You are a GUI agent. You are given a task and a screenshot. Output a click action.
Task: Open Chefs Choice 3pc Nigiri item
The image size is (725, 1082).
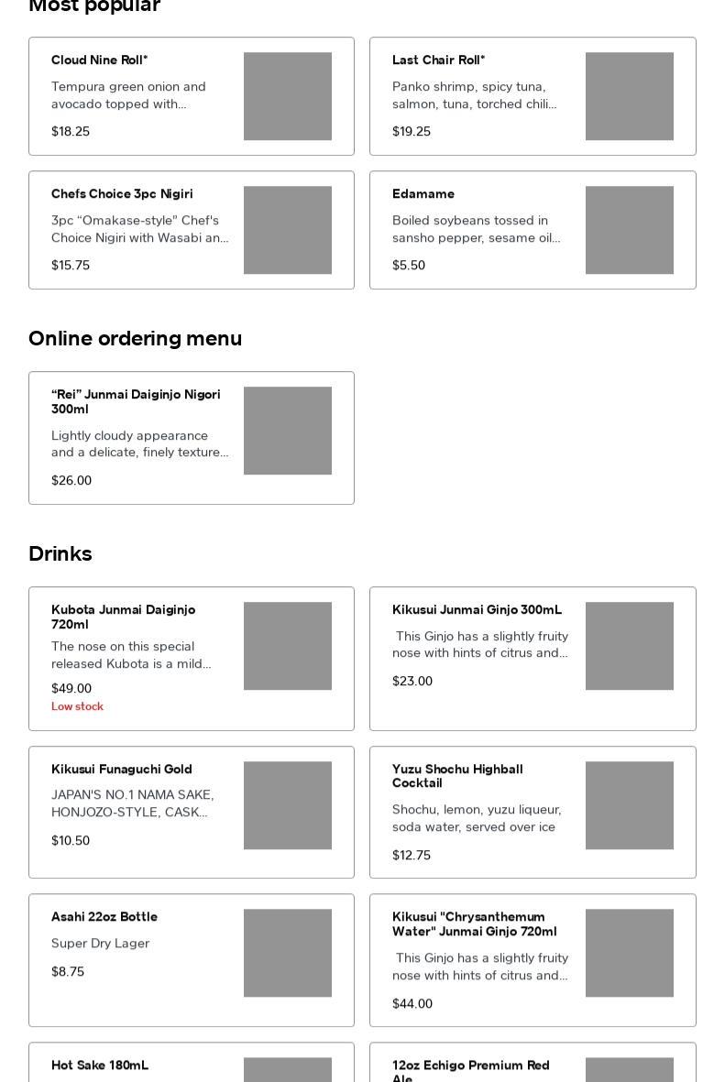[122, 194]
